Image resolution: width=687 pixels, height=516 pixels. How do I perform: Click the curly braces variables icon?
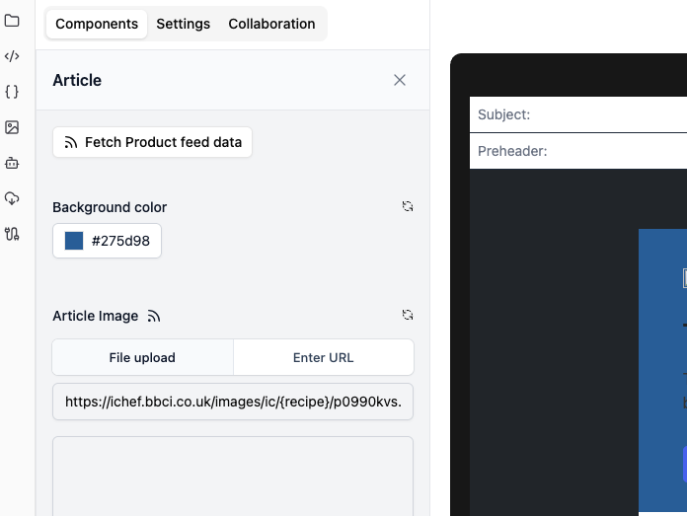[12, 92]
